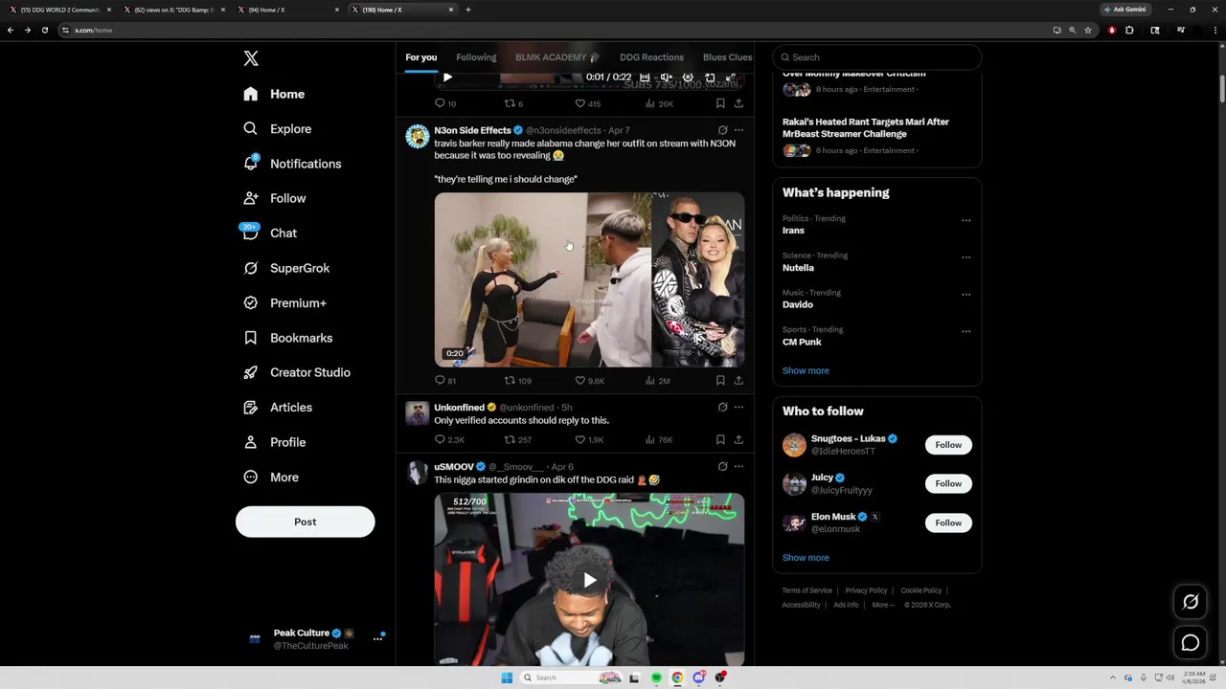
Task: Switch to the BLMK ACADEMY tab
Action: click(557, 57)
